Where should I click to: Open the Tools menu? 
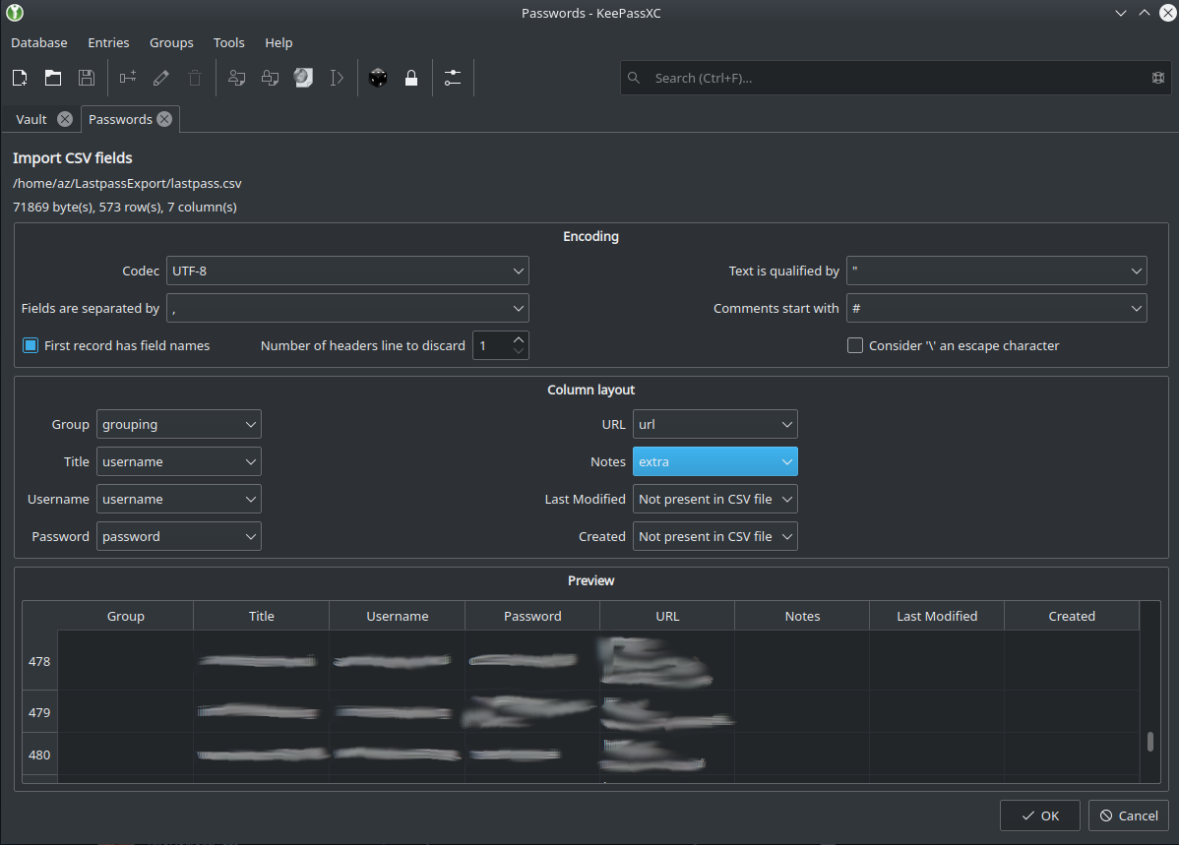(228, 43)
